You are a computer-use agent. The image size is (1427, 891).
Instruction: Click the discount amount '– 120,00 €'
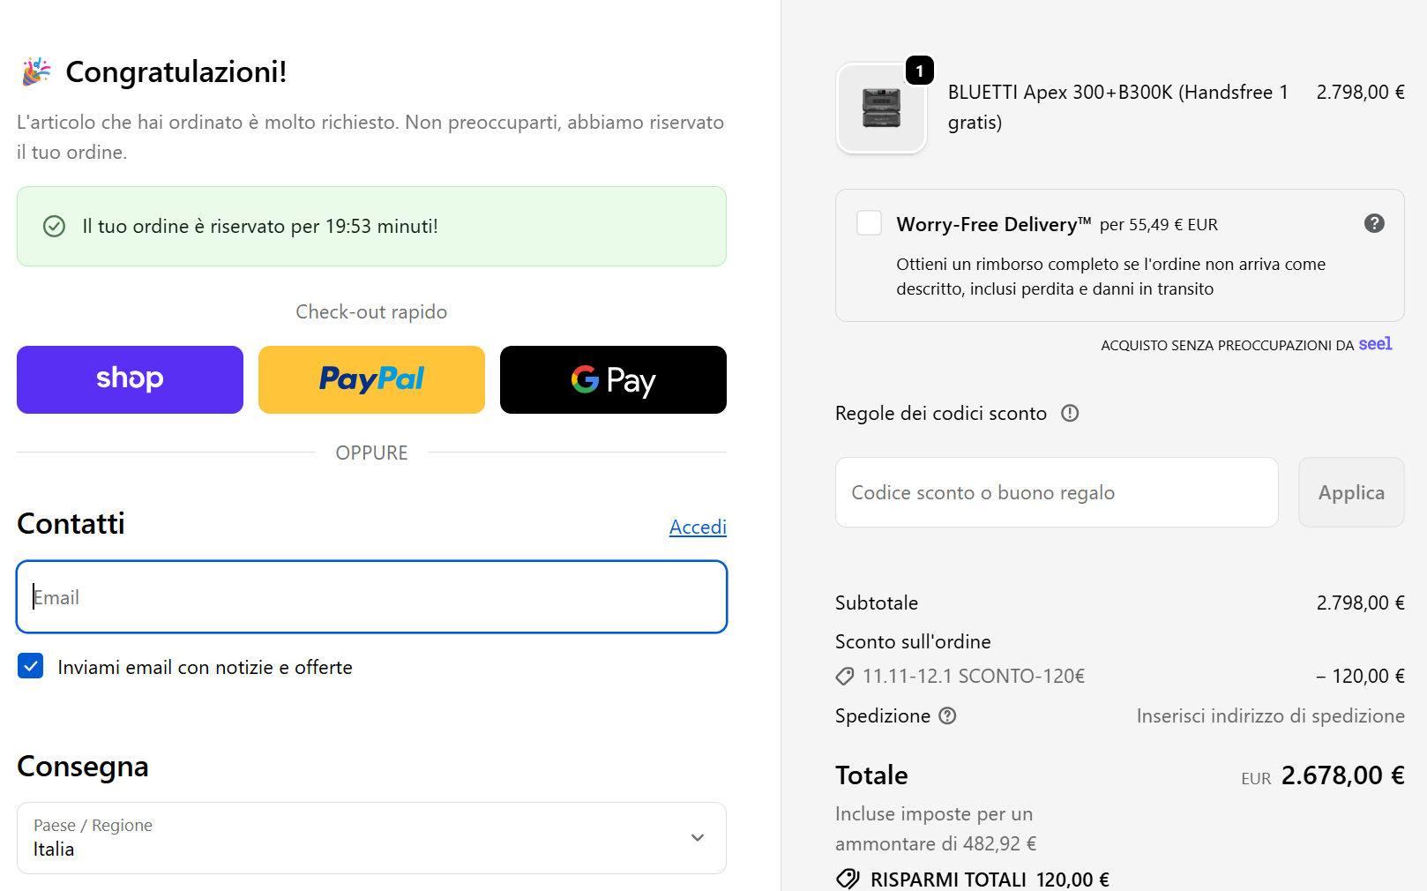[x=1360, y=677]
